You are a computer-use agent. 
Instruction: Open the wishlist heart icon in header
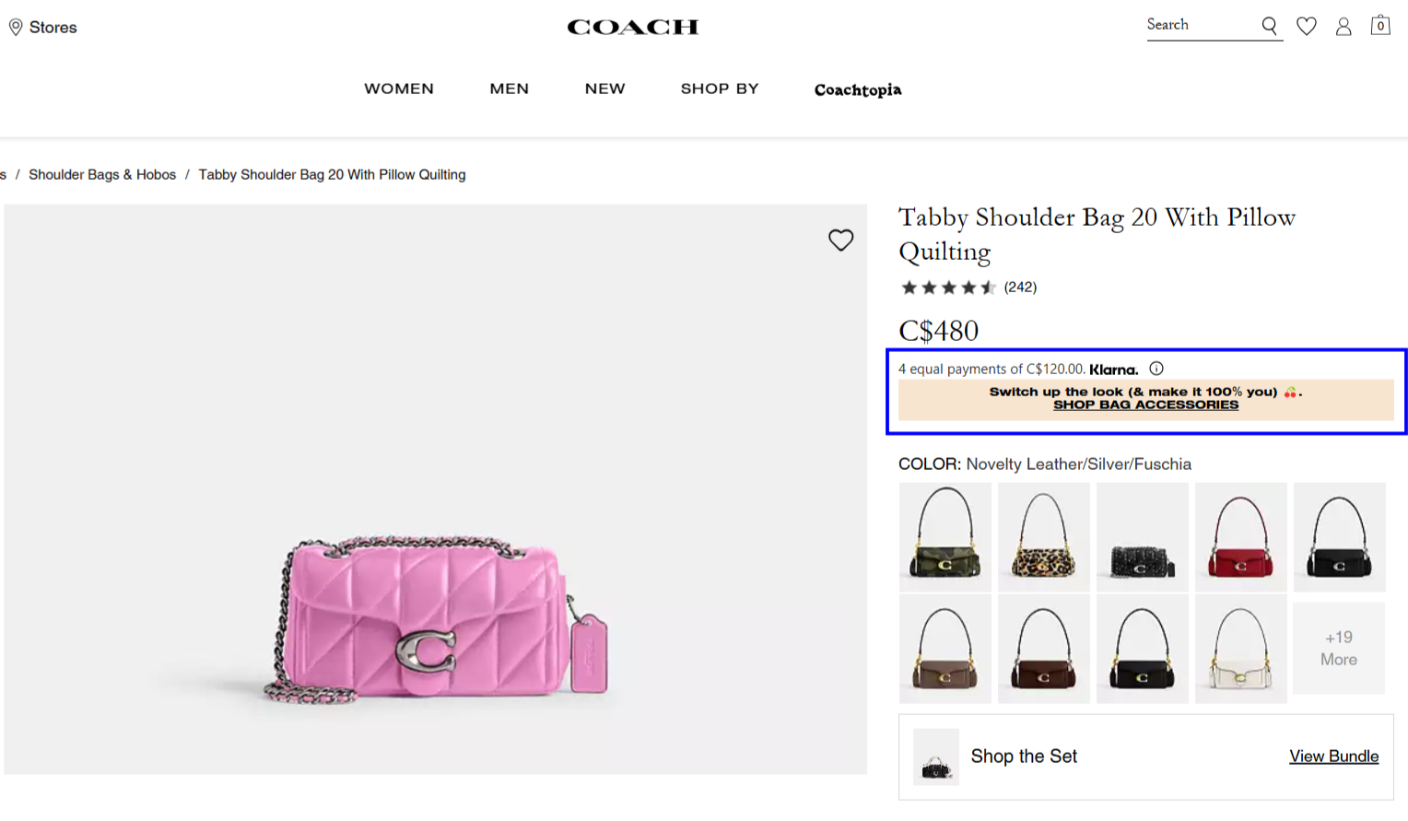tap(1307, 26)
